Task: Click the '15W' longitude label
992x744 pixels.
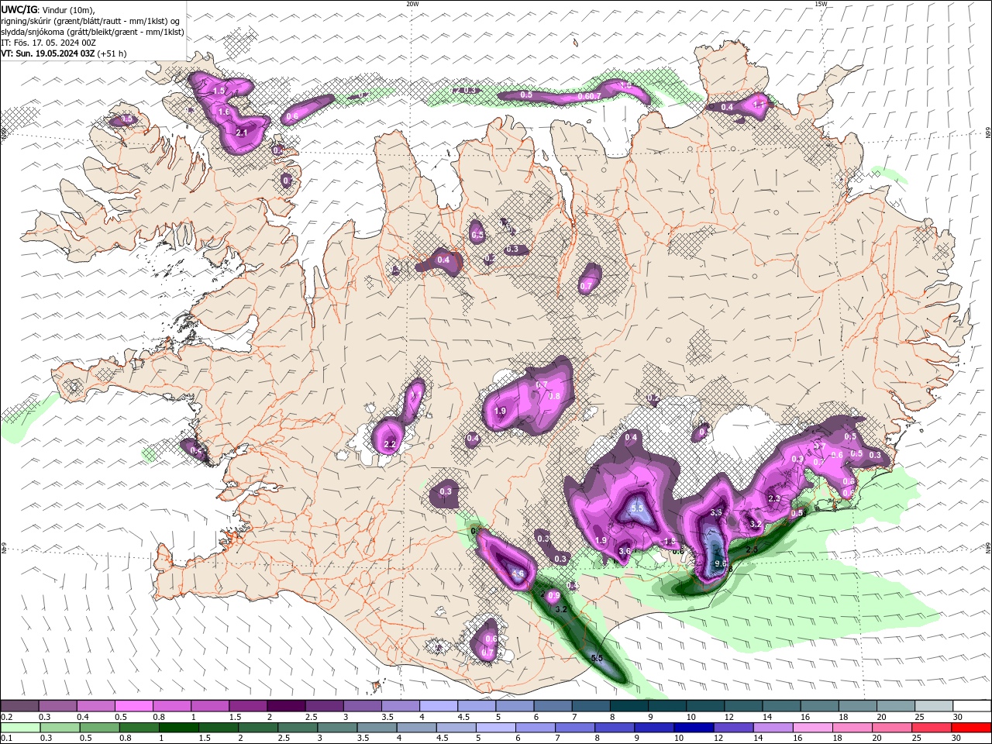Action: (821, 4)
